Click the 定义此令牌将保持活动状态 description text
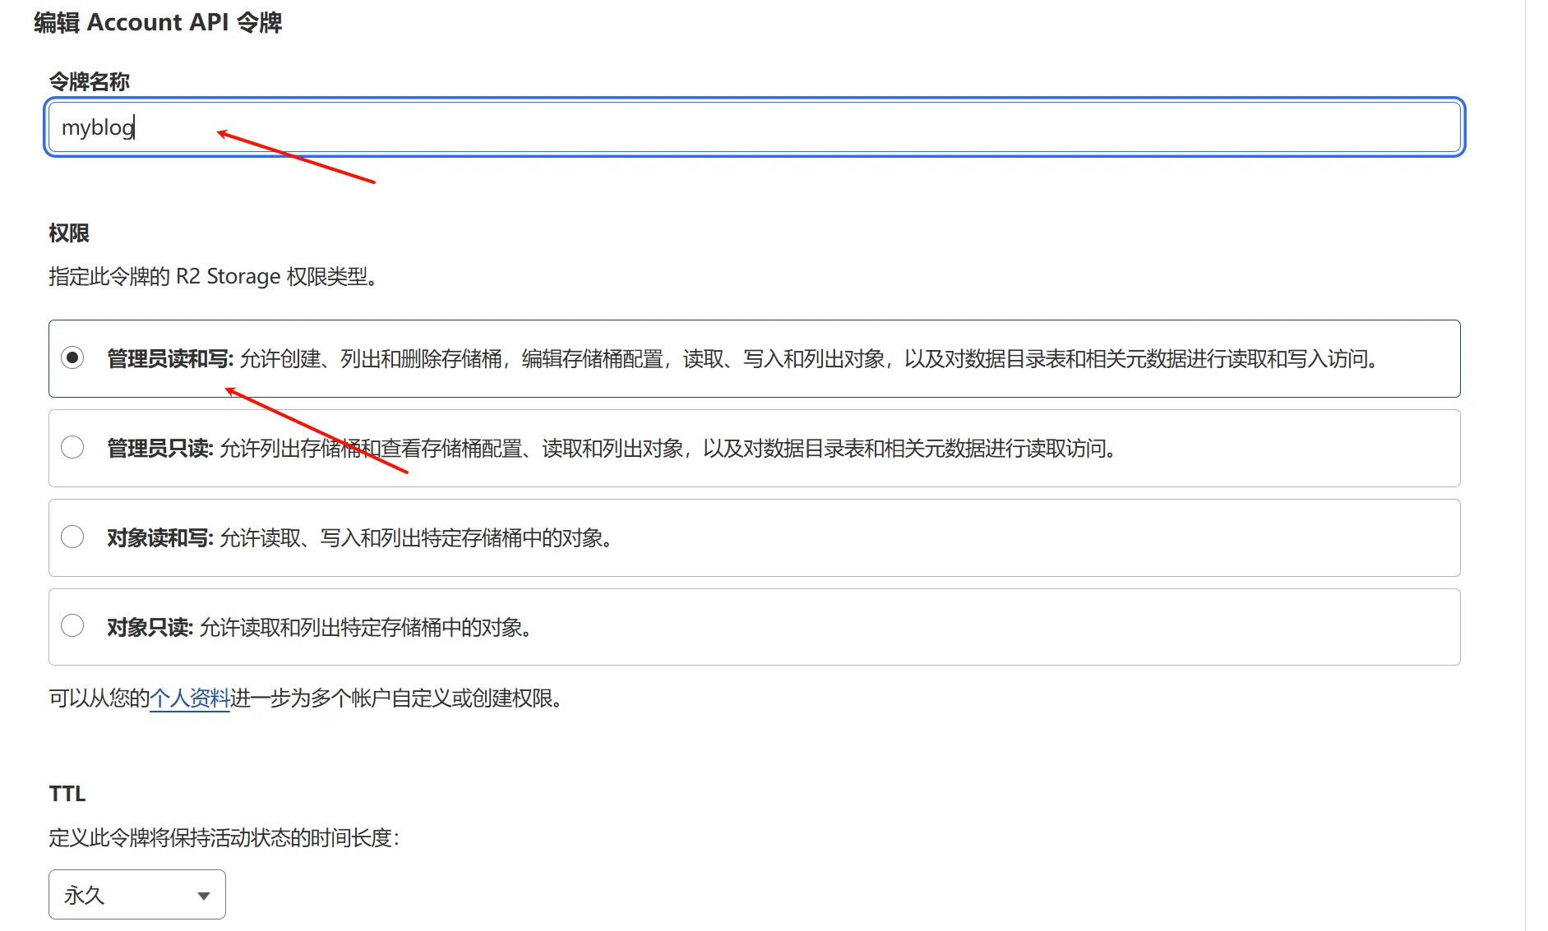Viewport: 1548px width, 931px height. click(224, 837)
